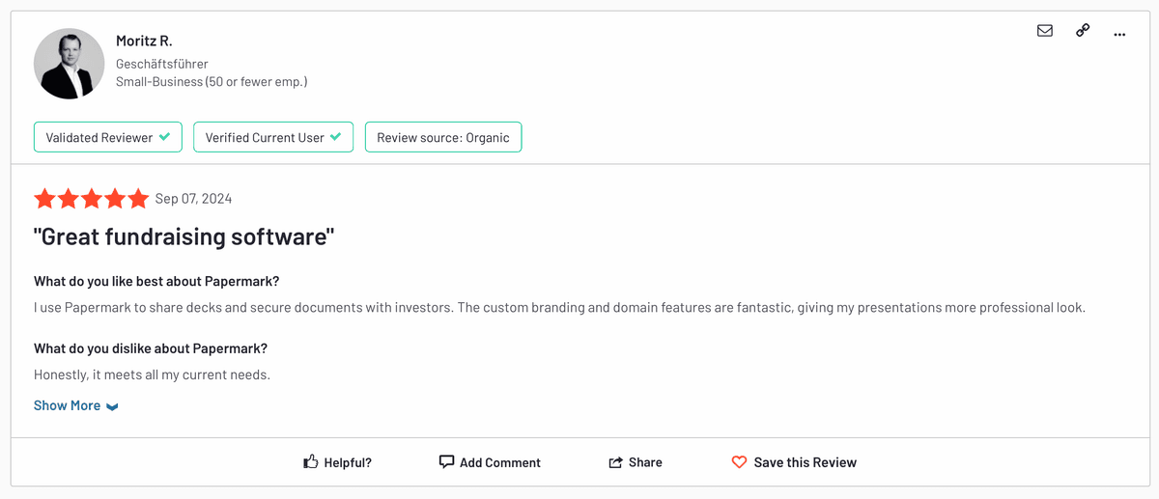Open Moritz R. profile photo
1159x499 pixels.
pos(70,64)
